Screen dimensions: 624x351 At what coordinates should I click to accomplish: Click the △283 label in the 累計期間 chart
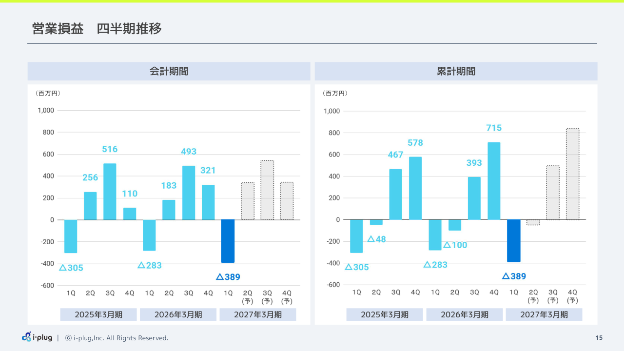click(x=435, y=265)
